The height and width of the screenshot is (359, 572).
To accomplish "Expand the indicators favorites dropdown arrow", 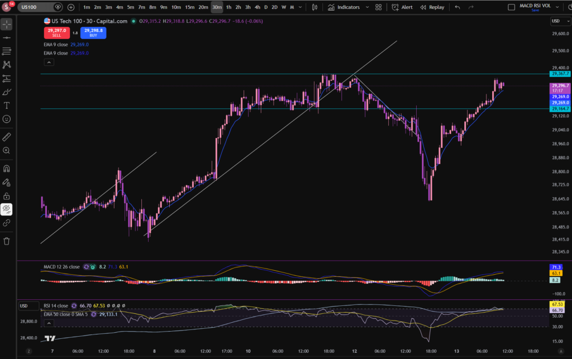I will (x=367, y=7).
